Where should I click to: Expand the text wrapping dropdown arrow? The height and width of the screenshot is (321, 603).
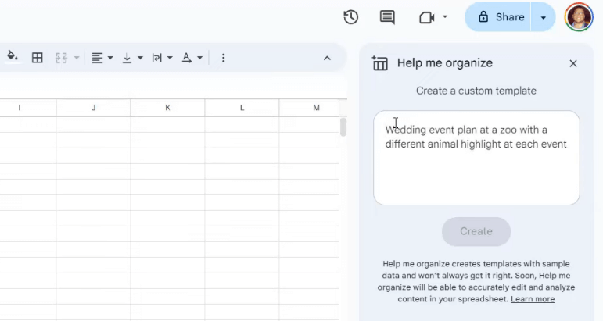170,58
